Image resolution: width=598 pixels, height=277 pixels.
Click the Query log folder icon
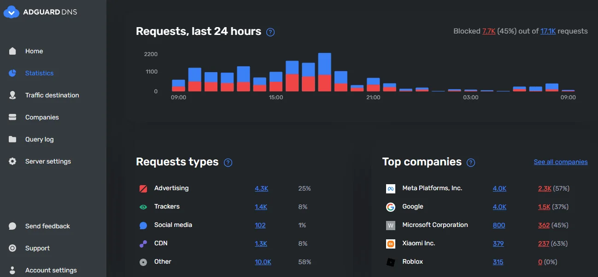pos(12,139)
